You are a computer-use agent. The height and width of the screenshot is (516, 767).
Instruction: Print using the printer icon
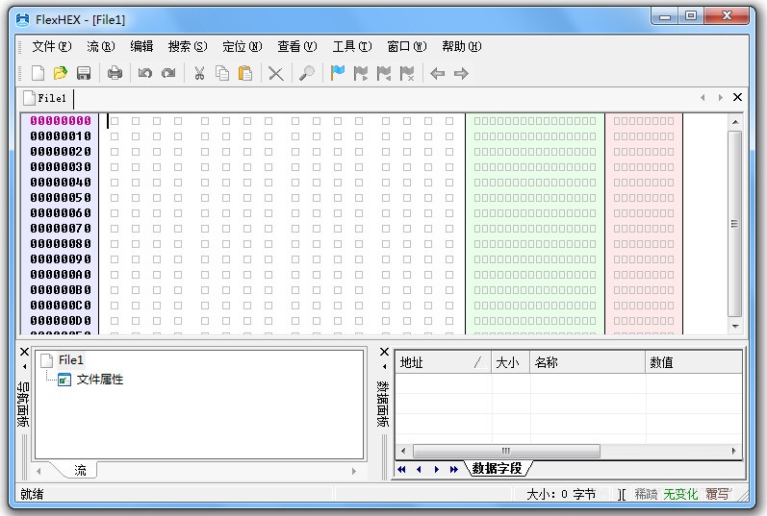[x=115, y=73]
